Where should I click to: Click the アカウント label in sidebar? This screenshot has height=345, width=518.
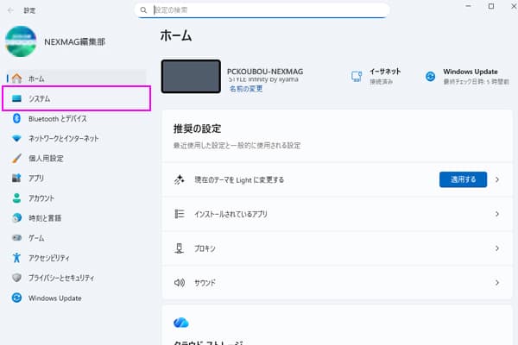41,198
